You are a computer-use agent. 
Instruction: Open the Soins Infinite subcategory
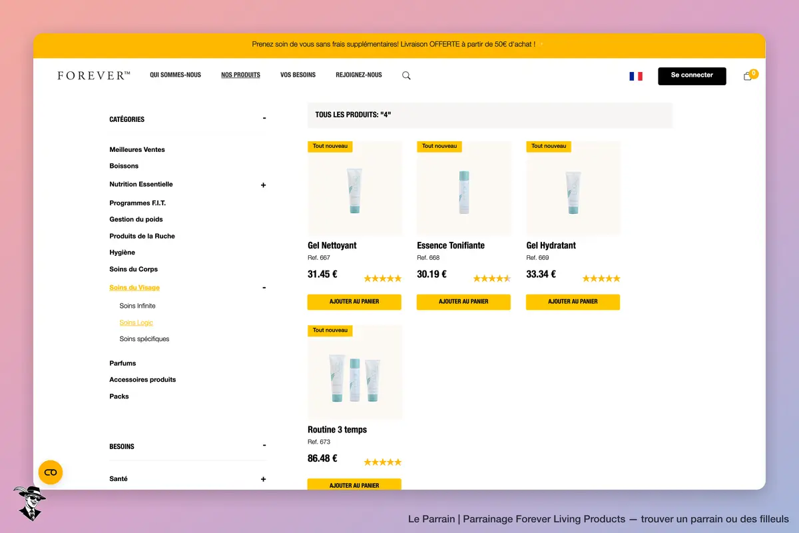click(137, 306)
